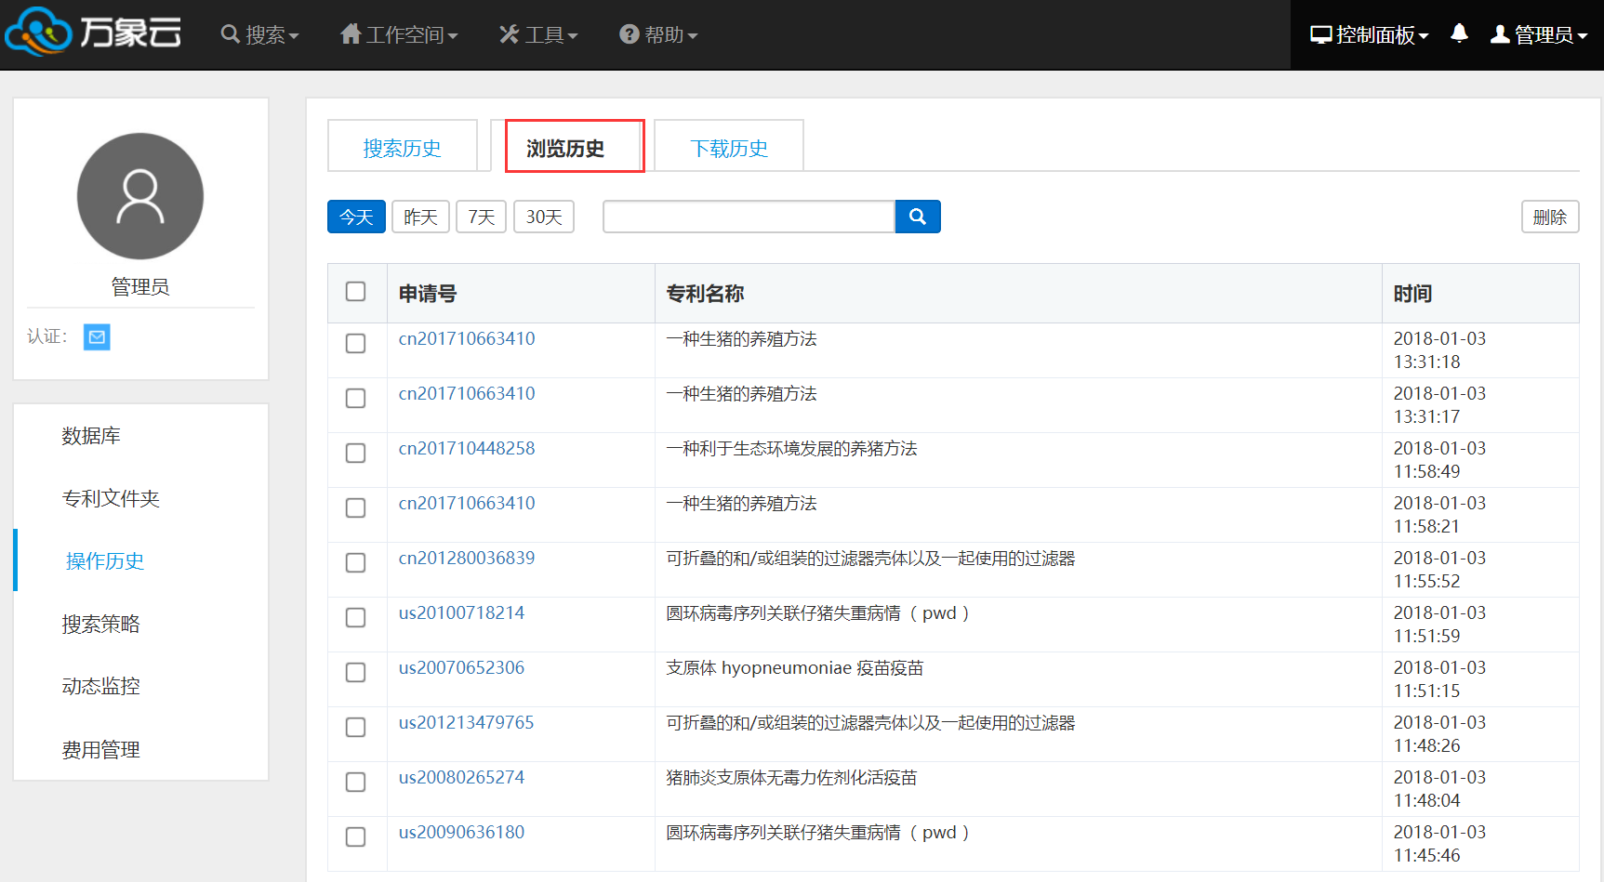
Task: Click title 猪肺炎支原体无毒力佐剂化活疫苗
Action: coord(791,778)
